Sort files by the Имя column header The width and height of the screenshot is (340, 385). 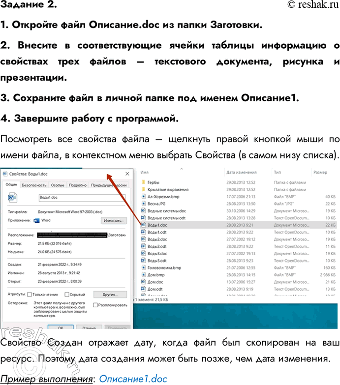click(x=145, y=173)
